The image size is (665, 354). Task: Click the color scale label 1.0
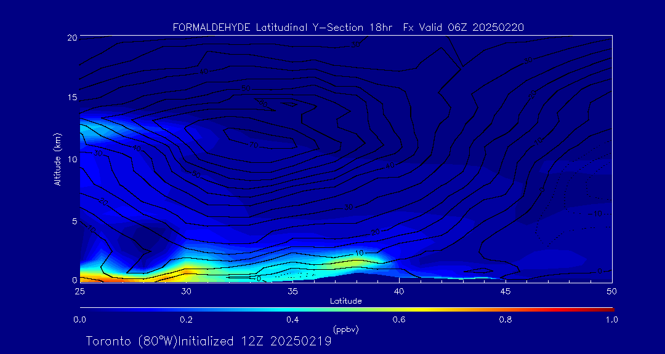click(612, 320)
